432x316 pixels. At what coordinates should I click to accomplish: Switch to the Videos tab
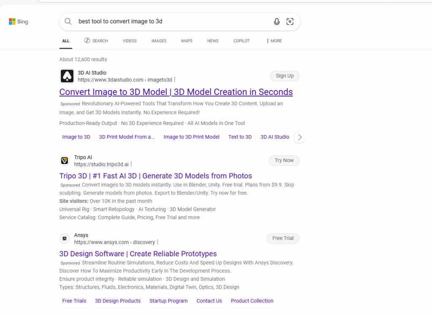pos(130,41)
